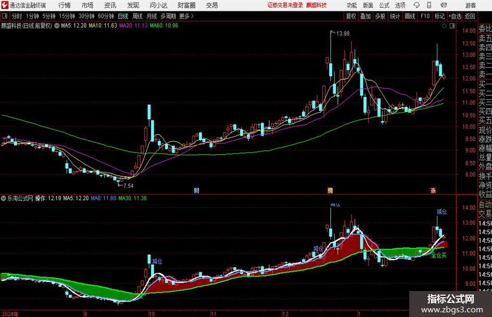Viewport: 492px width, 317px height.
Task: Click the 多股 toolbar button
Action: (x=380, y=16)
